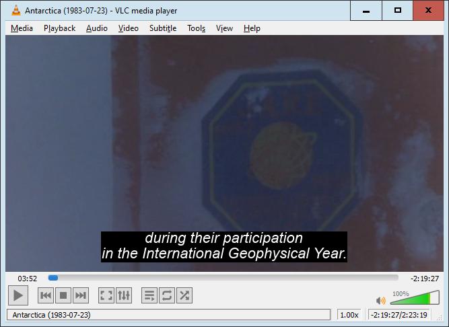Close the VLC media player window

coord(428,11)
